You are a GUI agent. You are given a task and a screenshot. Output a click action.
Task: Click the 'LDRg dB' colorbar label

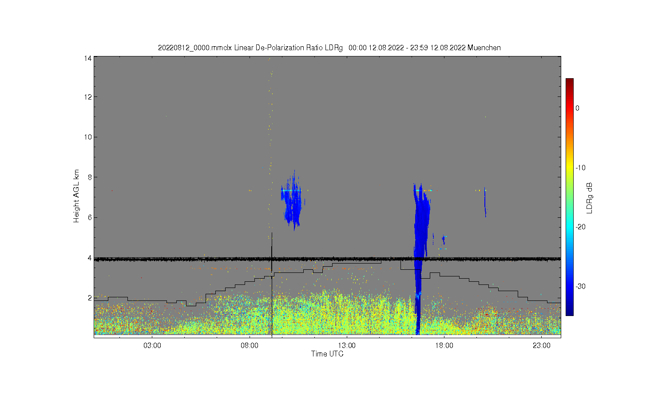click(x=590, y=198)
